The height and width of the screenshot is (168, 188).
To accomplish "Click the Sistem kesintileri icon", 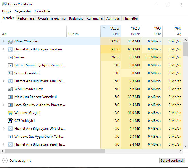I will point(10,73).
